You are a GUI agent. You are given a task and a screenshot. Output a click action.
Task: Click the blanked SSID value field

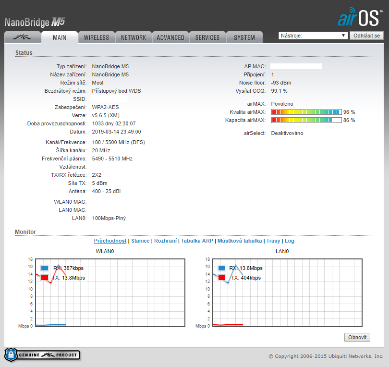coord(109,99)
